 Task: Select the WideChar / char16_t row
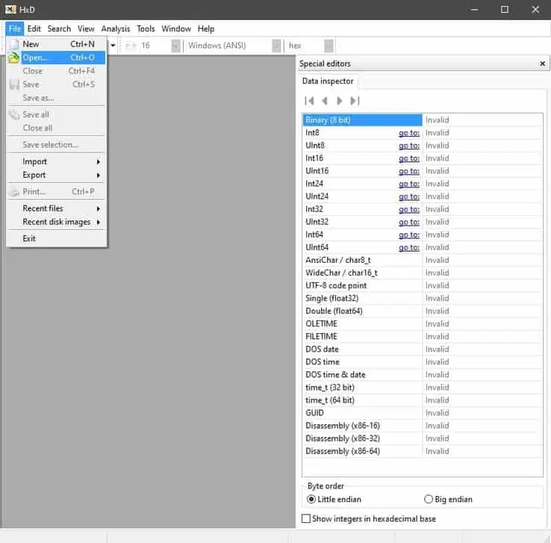[x=422, y=273]
